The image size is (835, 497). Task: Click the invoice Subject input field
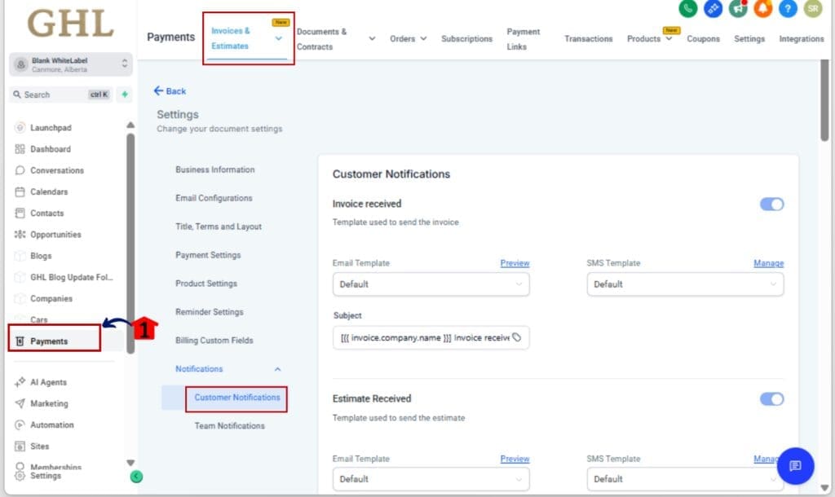click(x=431, y=336)
